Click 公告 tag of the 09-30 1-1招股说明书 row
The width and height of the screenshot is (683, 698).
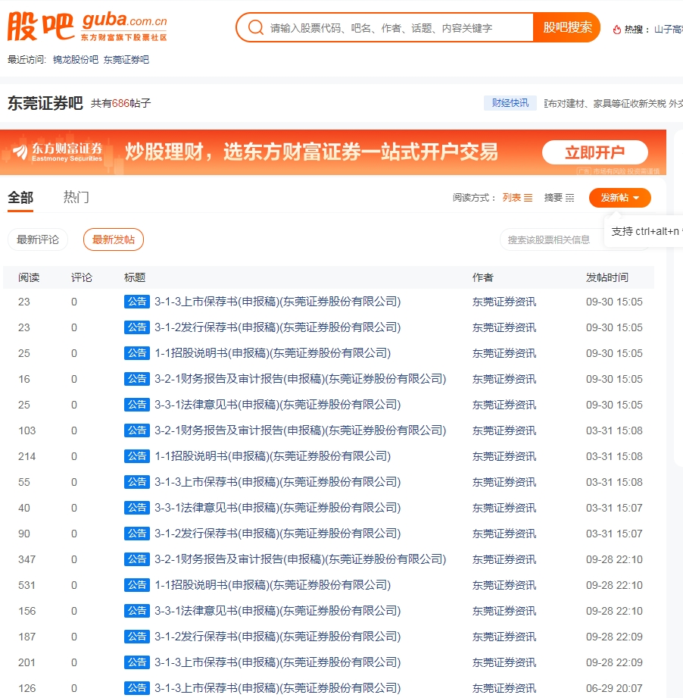click(137, 353)
